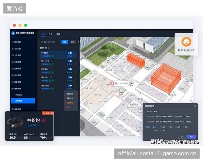Image resolution: width=203 pixels, height=162 pixels.
Task: Switch to the 关闭 tab
Action: point(58,34)
